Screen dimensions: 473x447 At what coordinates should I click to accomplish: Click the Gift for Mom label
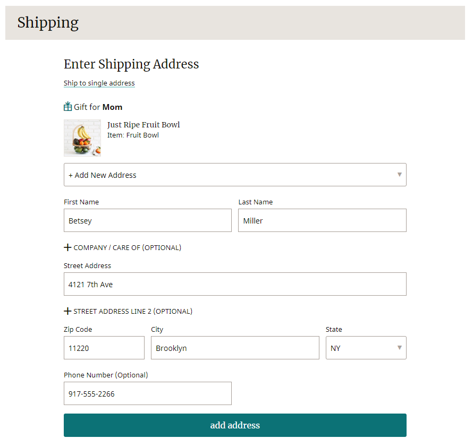[x=98, y=107]
